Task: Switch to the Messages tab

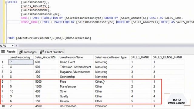Action: (28, 52)
